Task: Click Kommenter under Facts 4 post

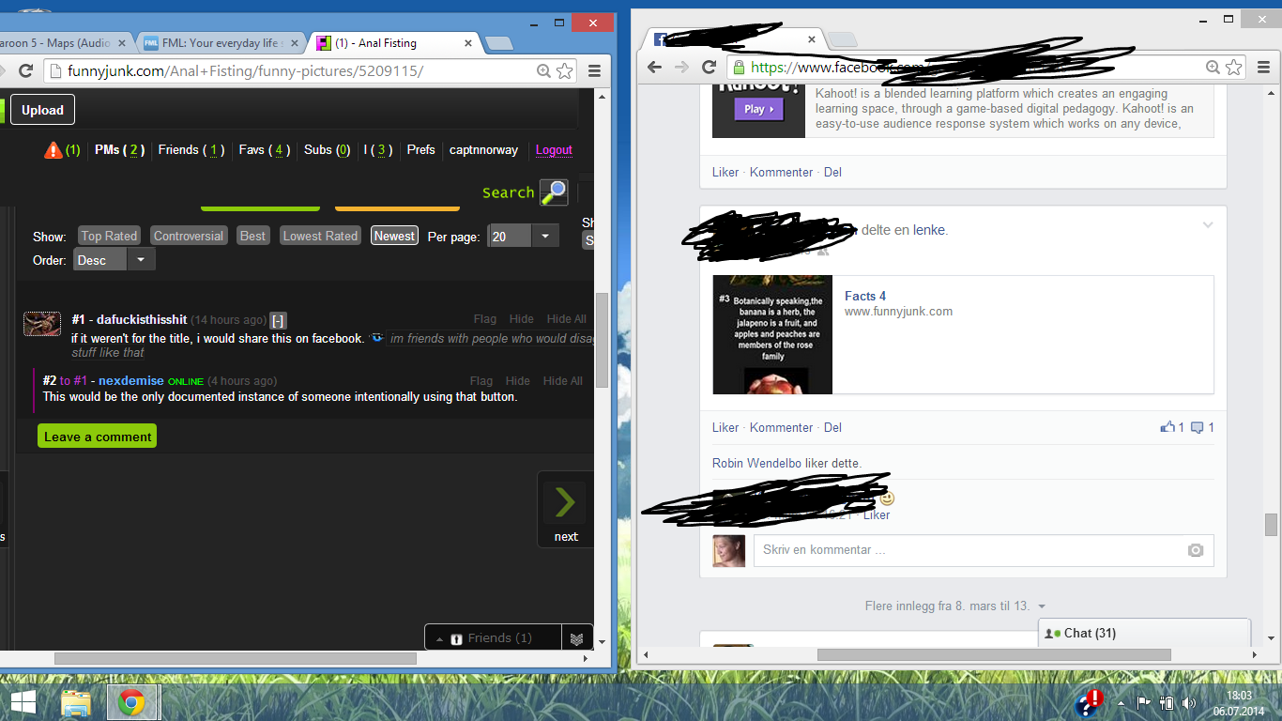Action: pos(781,427)
